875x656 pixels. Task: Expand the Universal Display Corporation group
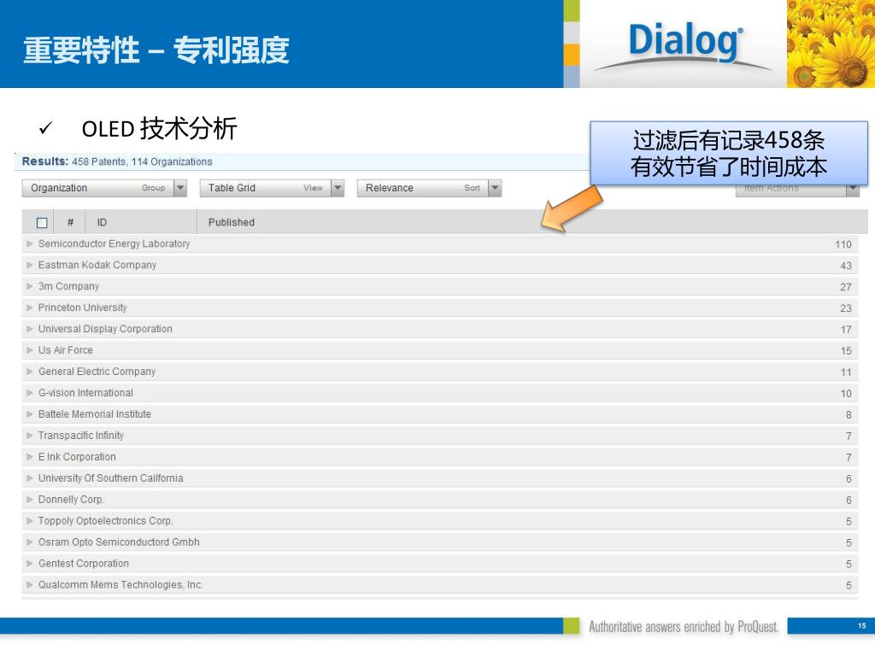tap(30, 329)
